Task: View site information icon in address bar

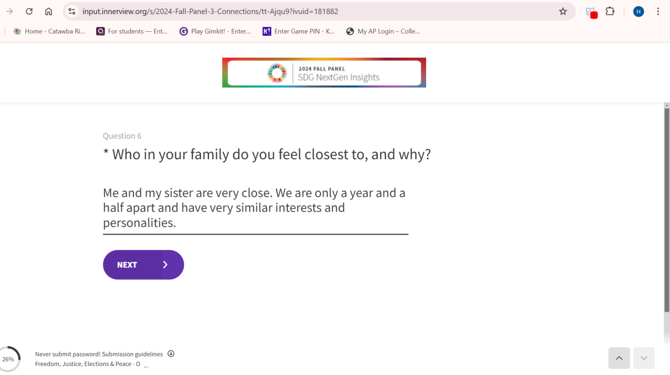Action: [72, 12]
